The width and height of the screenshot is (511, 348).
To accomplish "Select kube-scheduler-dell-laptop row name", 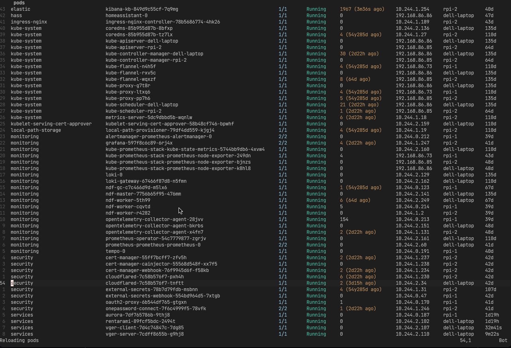I will coord(142,105).
